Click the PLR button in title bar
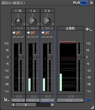Viewport: 95px width, 110px height. [x=77, y=3]
